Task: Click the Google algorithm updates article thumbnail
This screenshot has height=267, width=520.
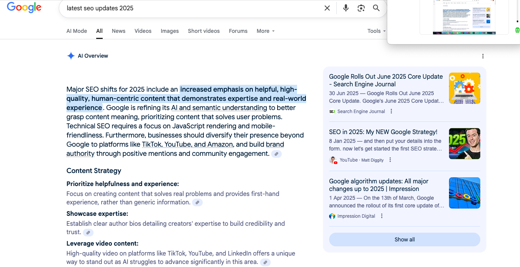Action: pos(465,193)
